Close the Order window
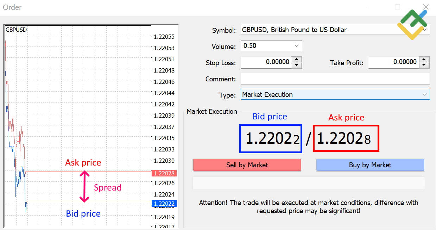 tap(426, 7)
